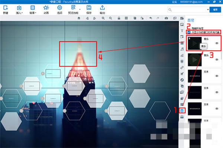Image resolution: width=223 pixels, height=148 pixels.
Task: Toggle eye on first 文本 layer
Action: pyautogui.click(x=217, y=76)
